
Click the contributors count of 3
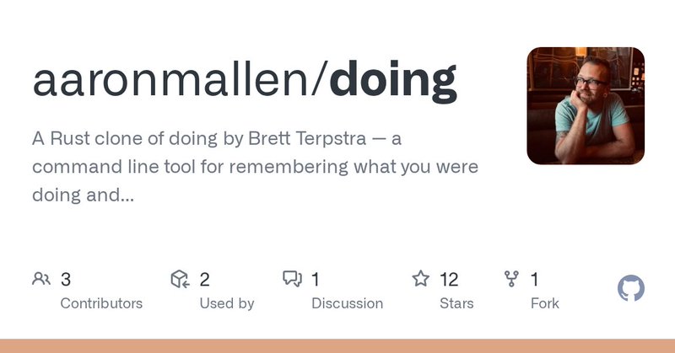(x=66, y=280)
